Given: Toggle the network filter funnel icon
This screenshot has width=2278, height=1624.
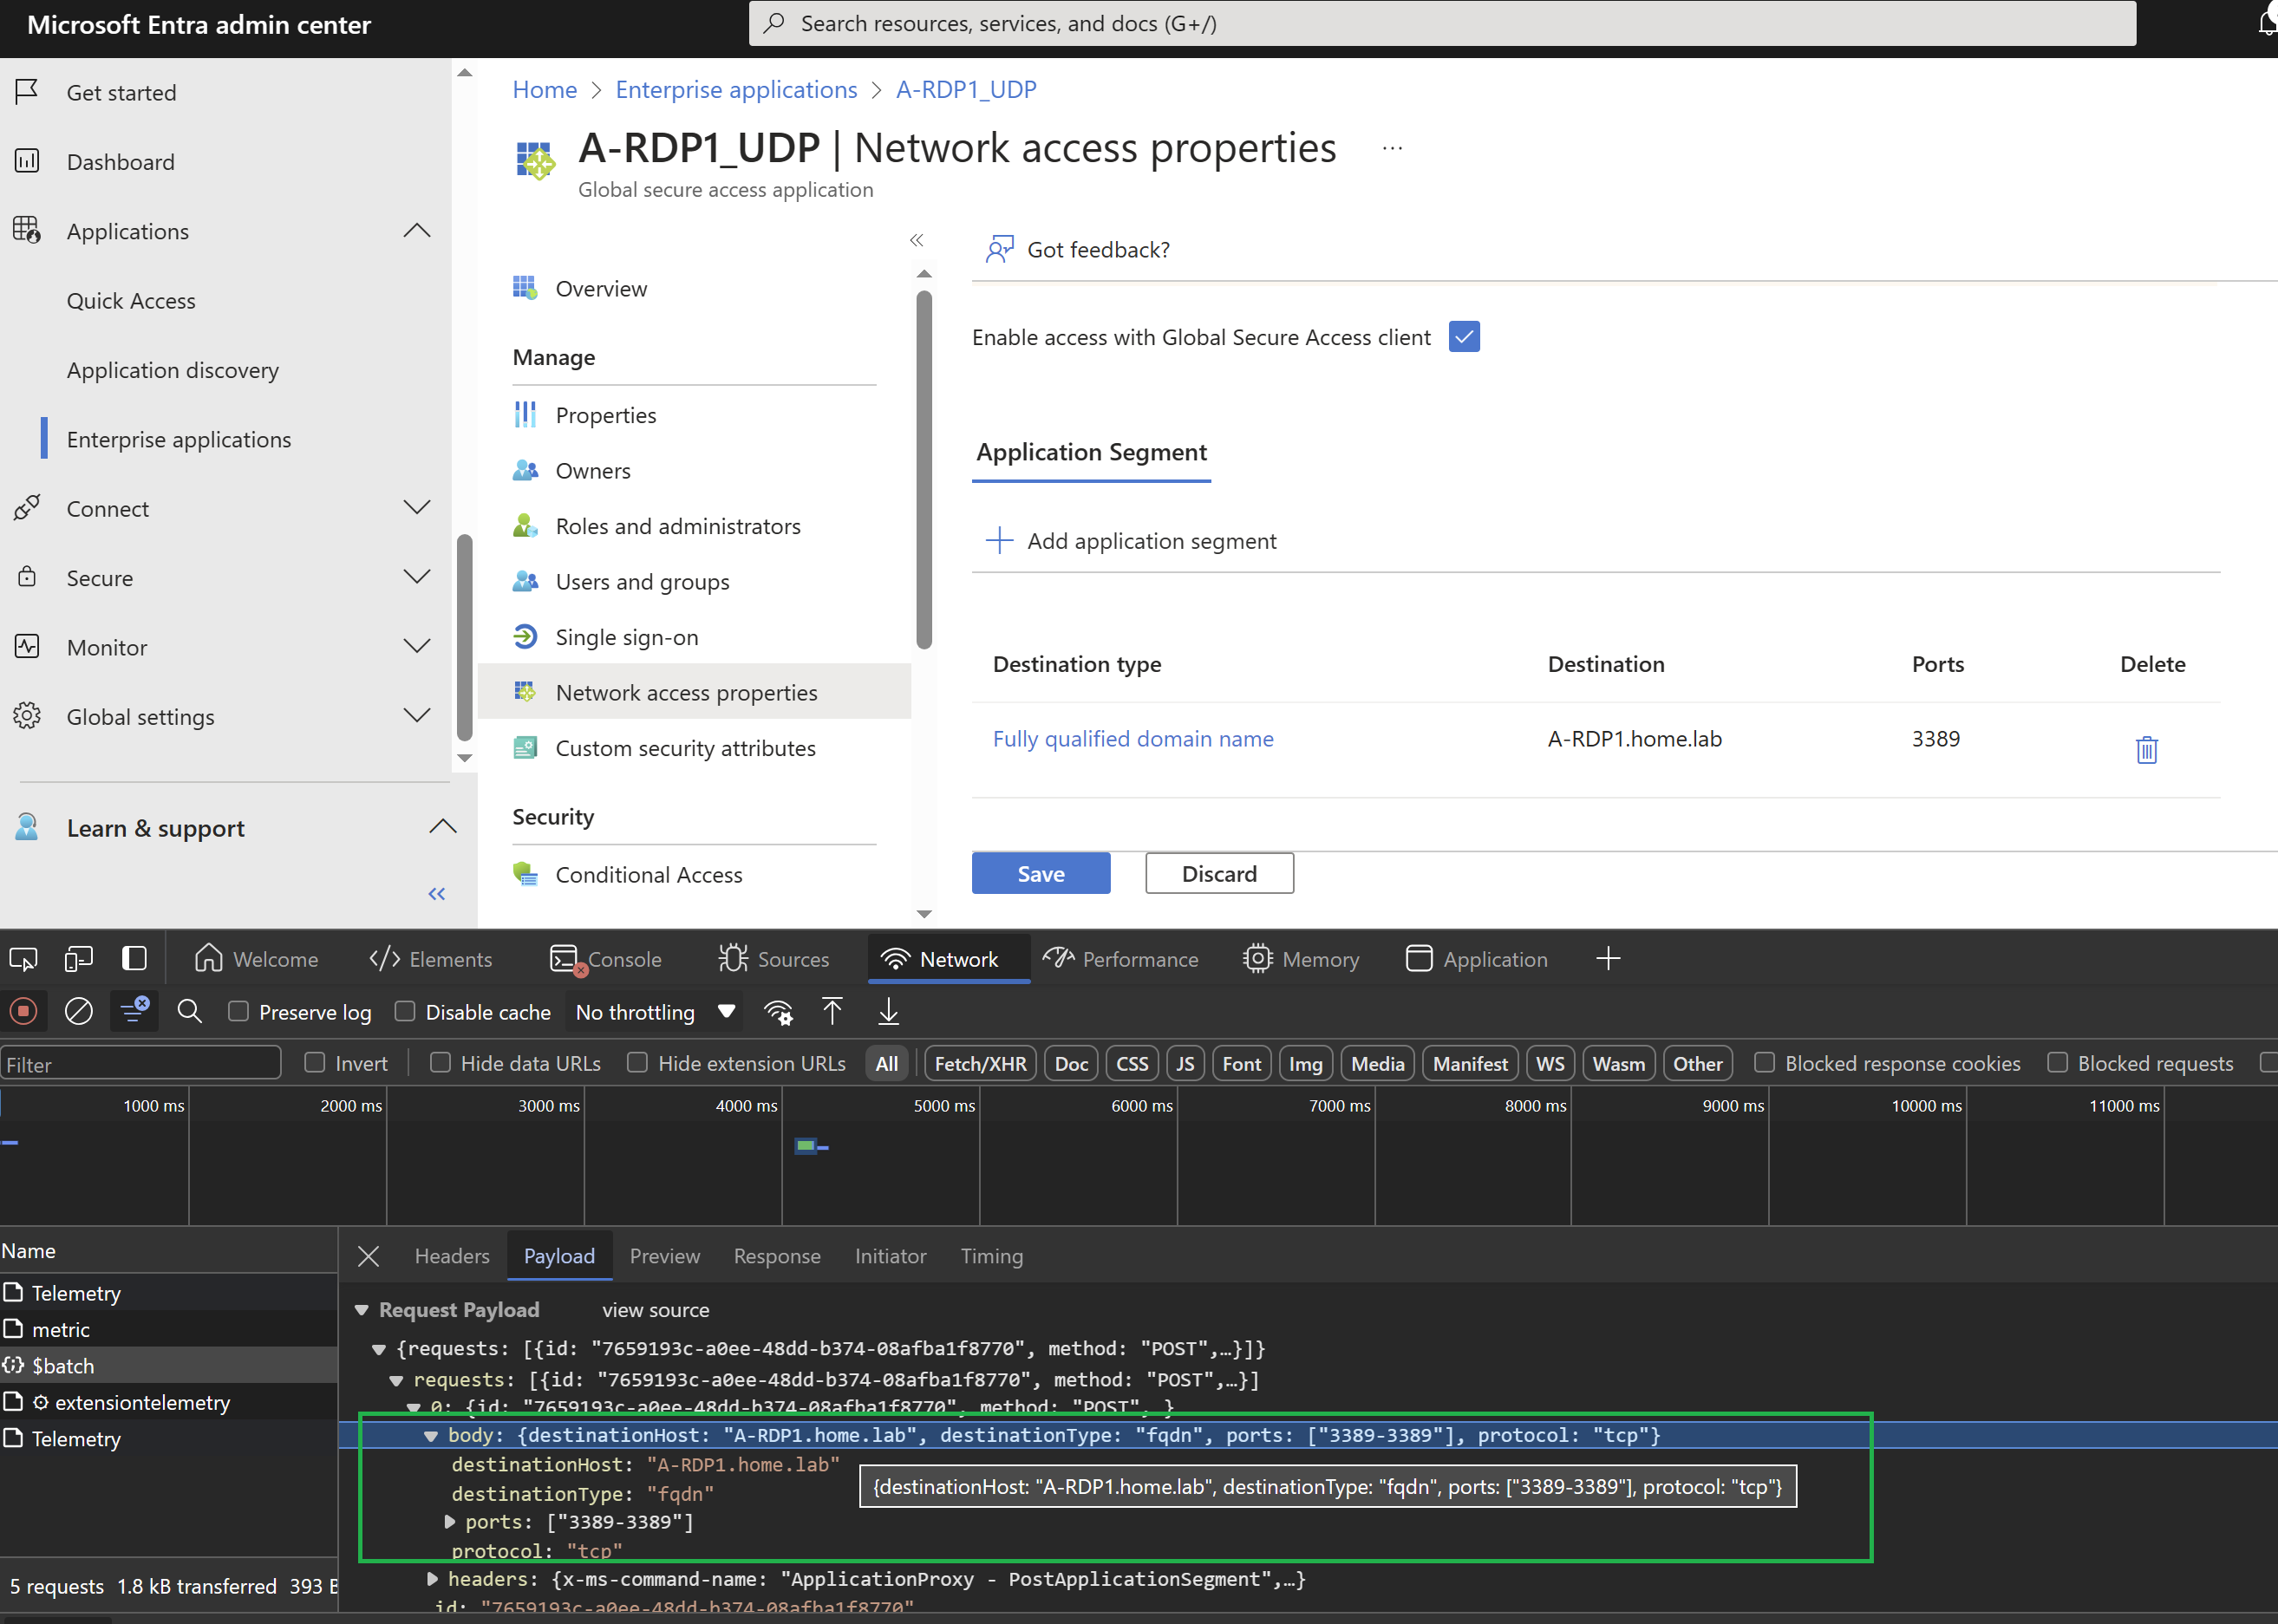Looking at the screenshot, I should click(x=134, y=1011).
